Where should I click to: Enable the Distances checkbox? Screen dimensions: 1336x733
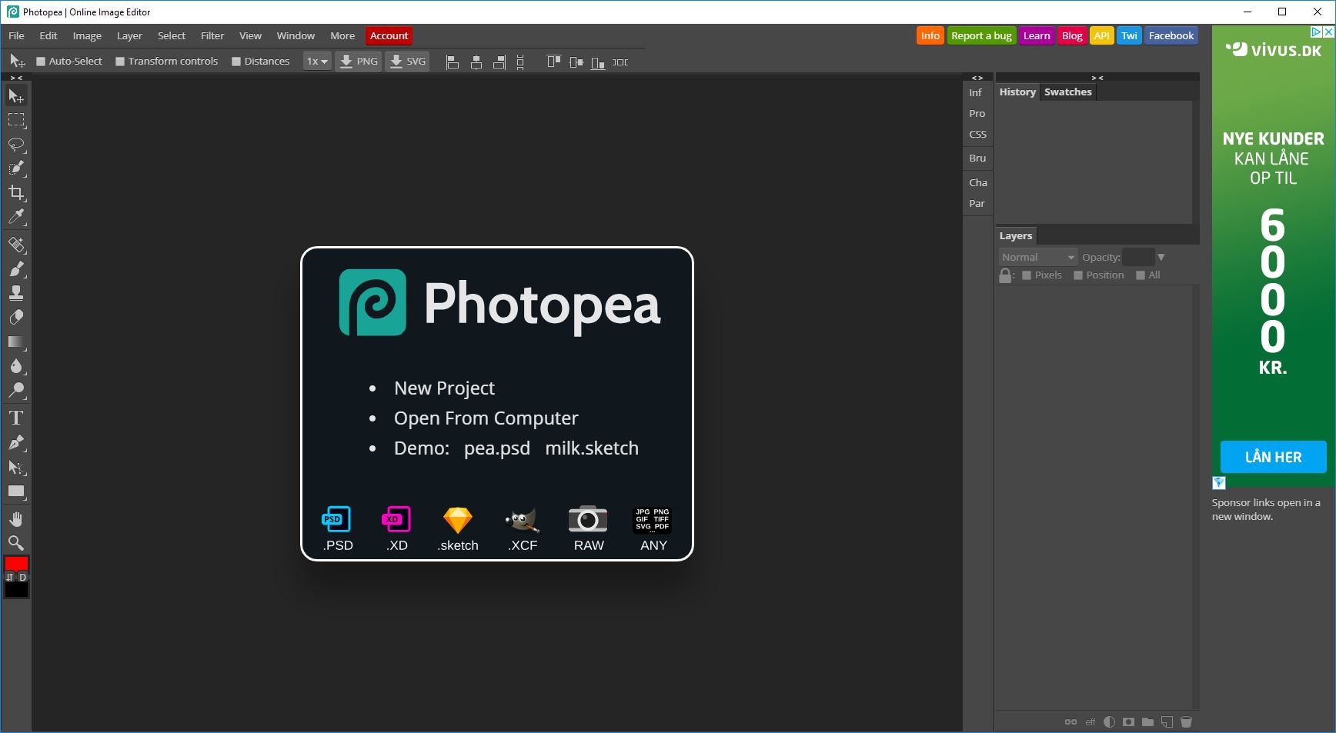click(x=236, y=62)
